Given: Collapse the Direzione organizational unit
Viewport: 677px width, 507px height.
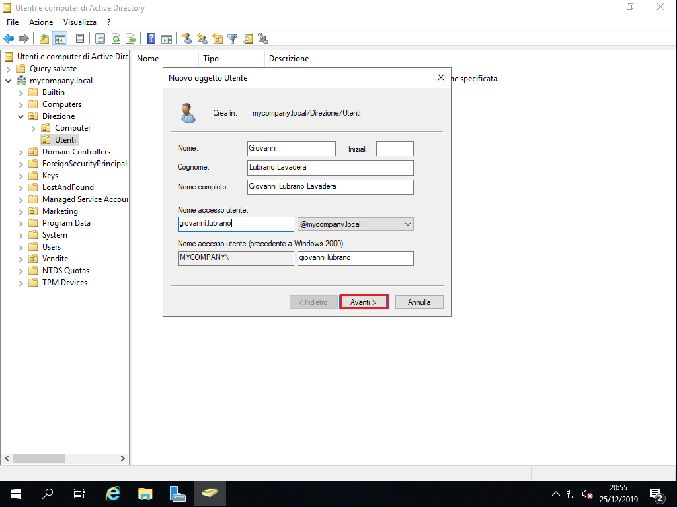Looking at the screenshot, I should (20, 116).
